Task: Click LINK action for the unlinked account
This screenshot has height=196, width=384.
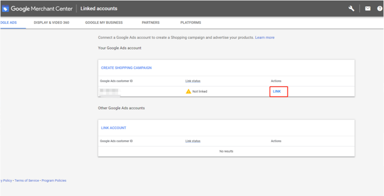Action: (x=277, y=91)
